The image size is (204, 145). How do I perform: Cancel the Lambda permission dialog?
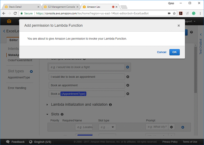click(161, 52)
